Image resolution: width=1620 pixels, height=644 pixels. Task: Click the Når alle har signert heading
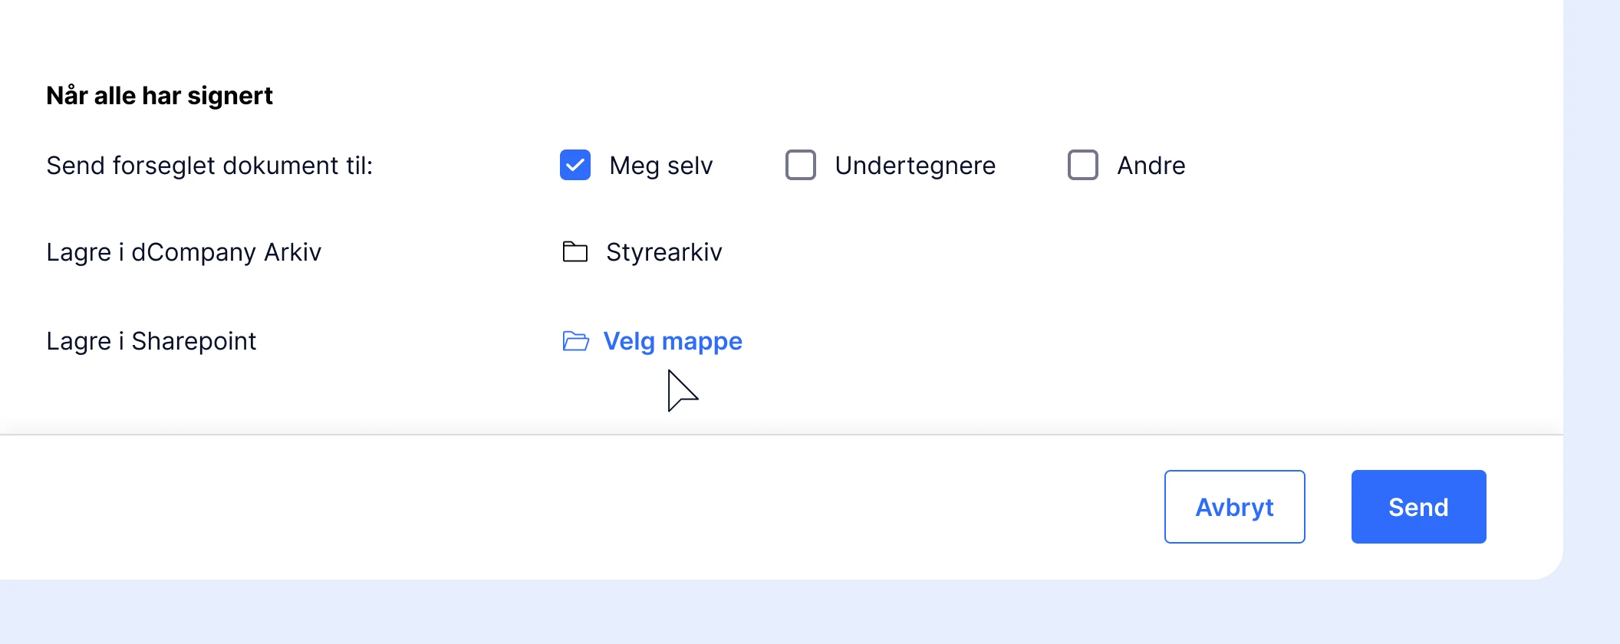(160, 96)
